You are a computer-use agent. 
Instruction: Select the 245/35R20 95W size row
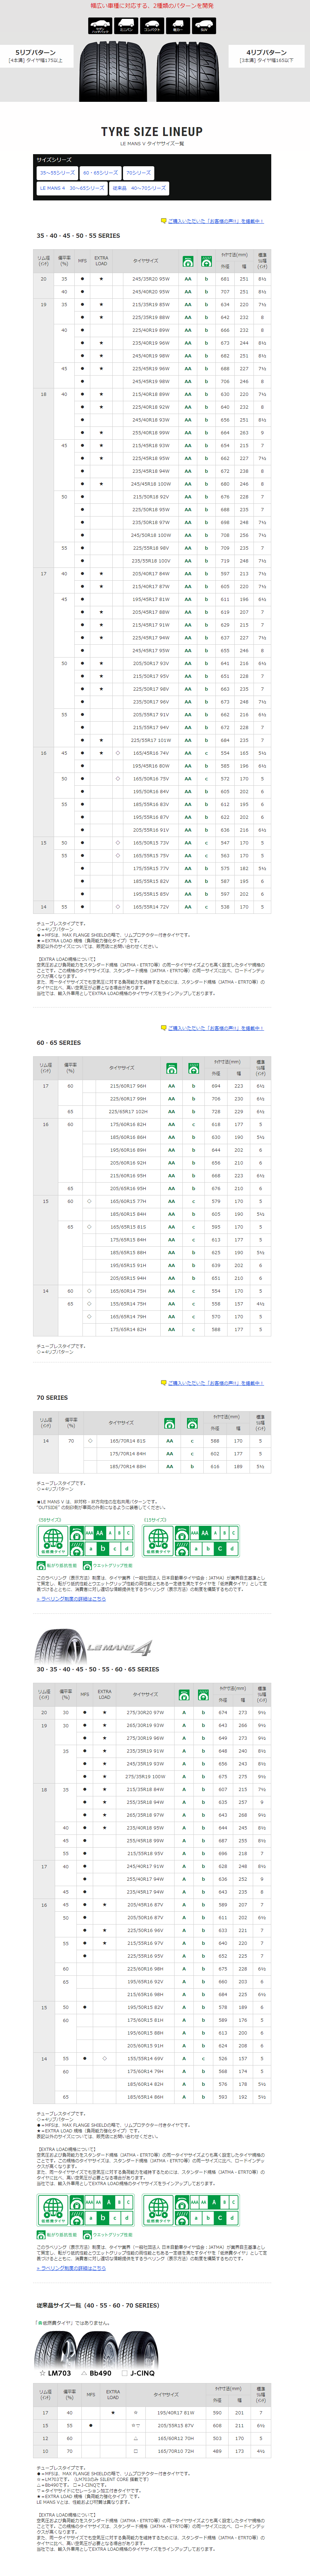point(153,279)
